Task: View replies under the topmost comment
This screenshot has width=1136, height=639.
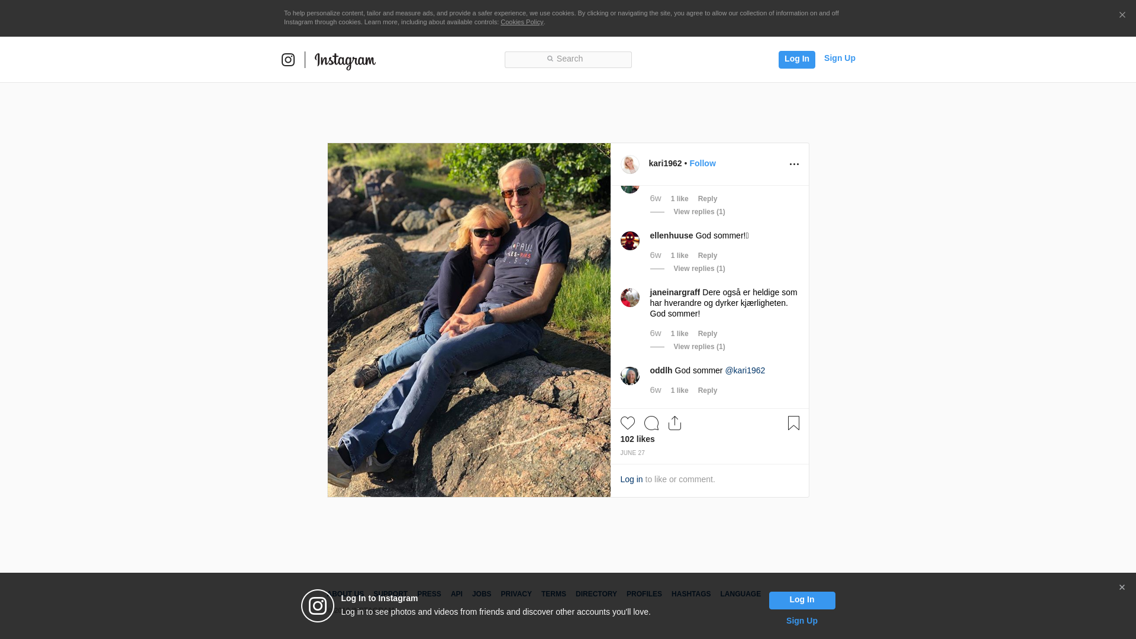Action: [x=699, y=212]
